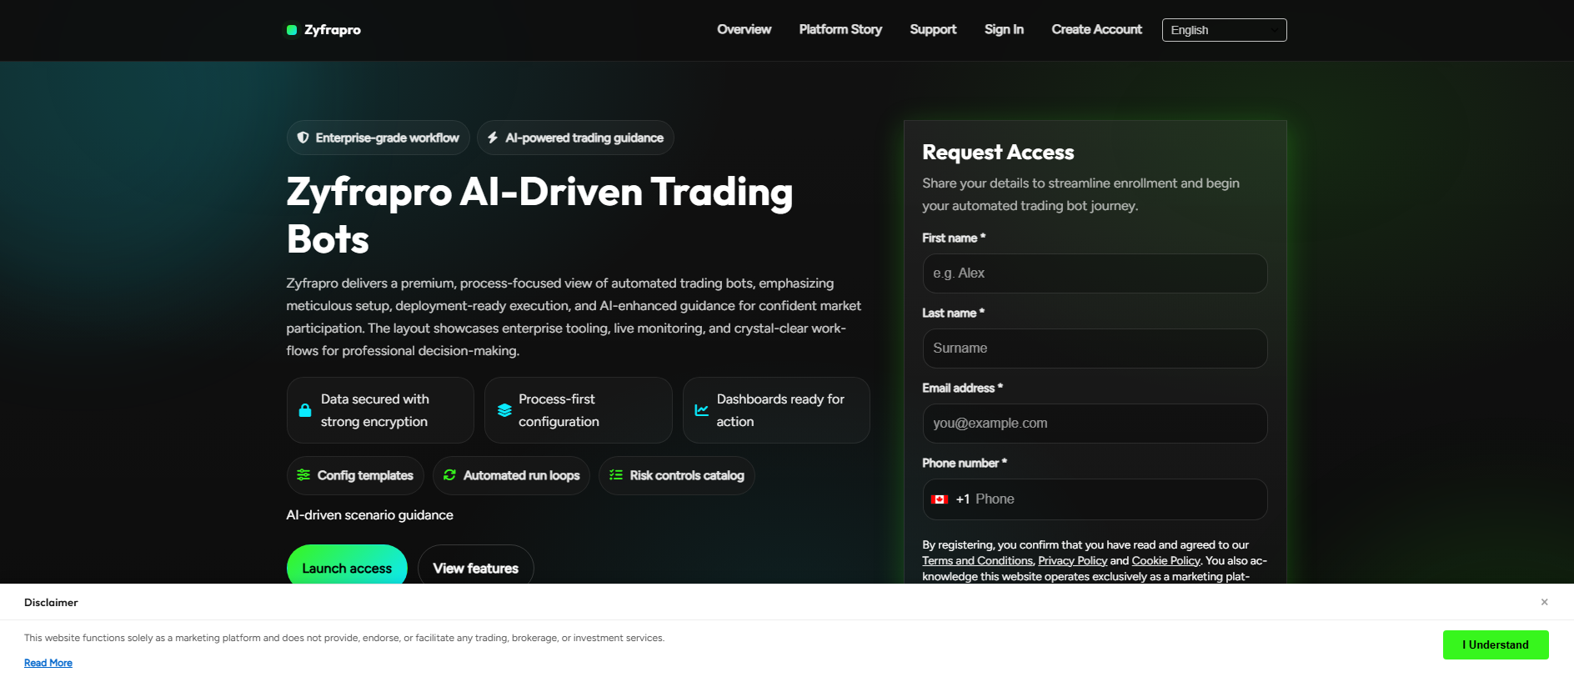The height and width of the screenshot is (682, 1574).
Task: Open the Privacy Policy link
Action: (x=1072, y=560)
